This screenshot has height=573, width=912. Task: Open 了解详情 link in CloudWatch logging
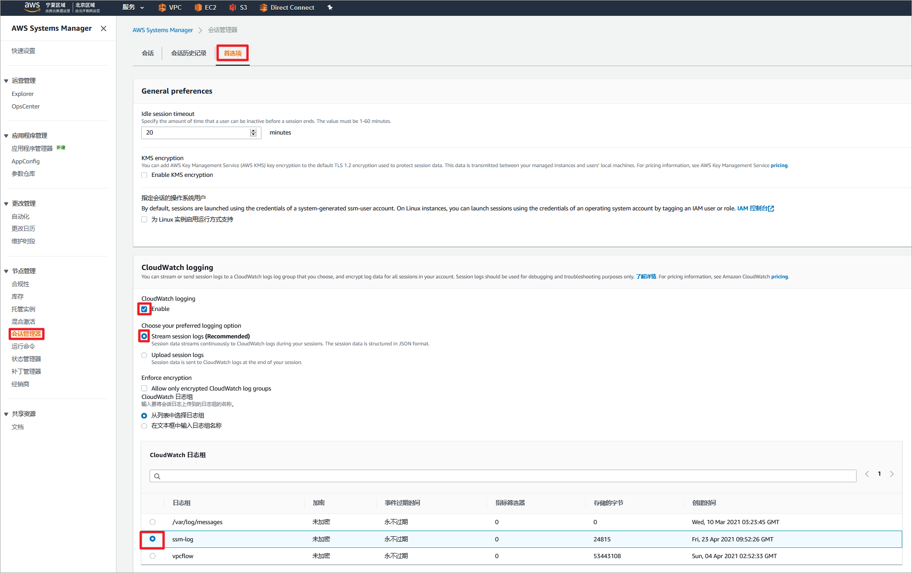pyautogui.click(x=646, y=276)
